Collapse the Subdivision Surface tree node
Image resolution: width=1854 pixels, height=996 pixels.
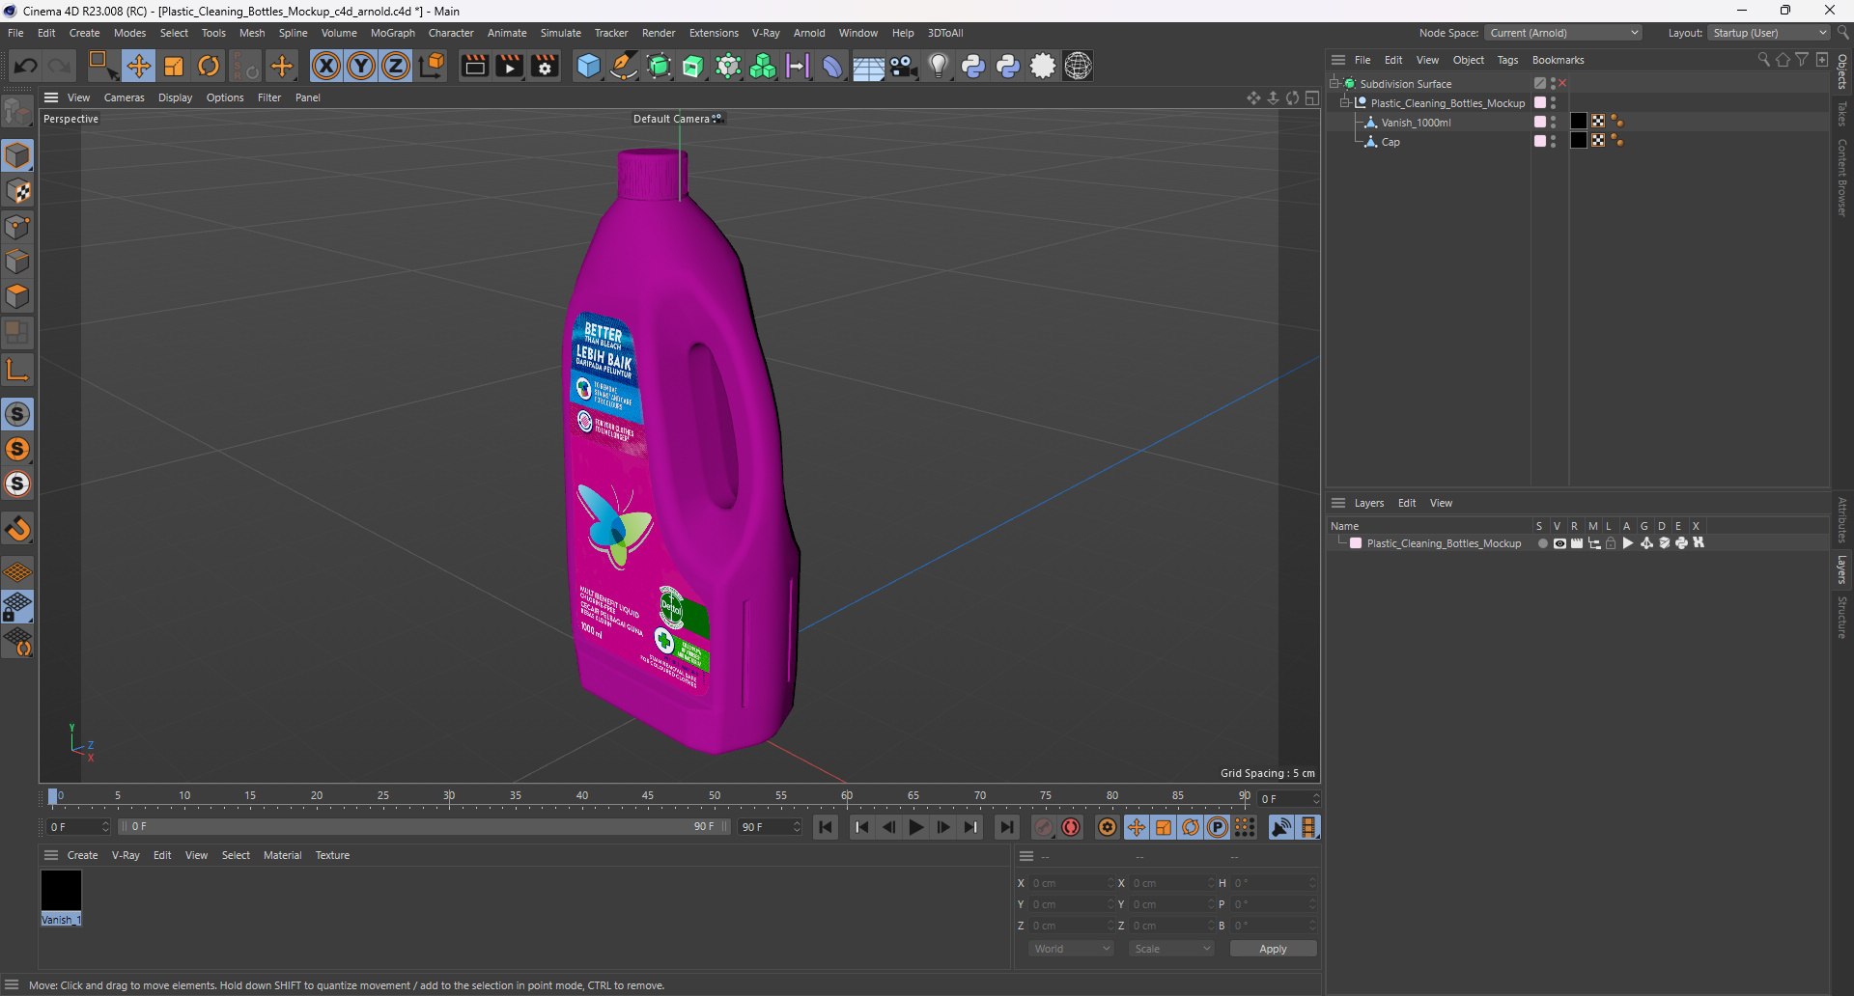tap(1334, 83)
